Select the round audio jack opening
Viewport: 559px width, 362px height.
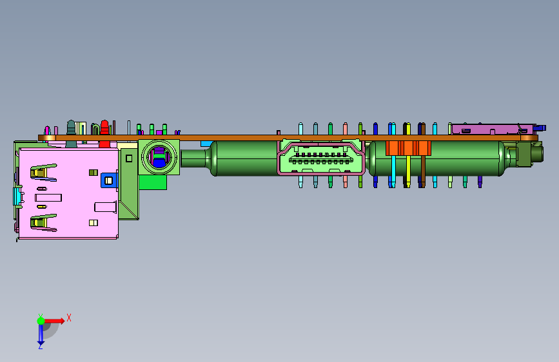tap(159, 157)
